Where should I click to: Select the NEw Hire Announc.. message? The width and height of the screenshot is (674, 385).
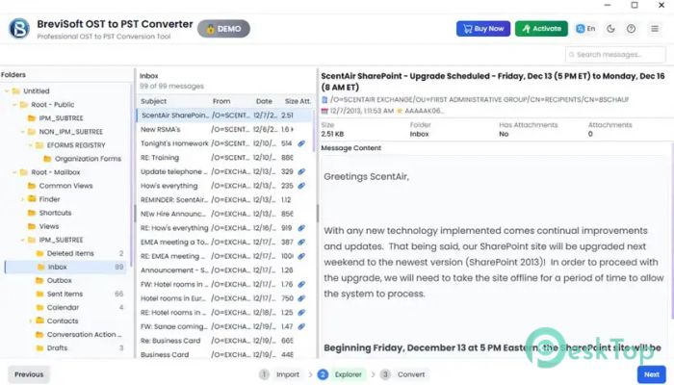tap(224, 214)
